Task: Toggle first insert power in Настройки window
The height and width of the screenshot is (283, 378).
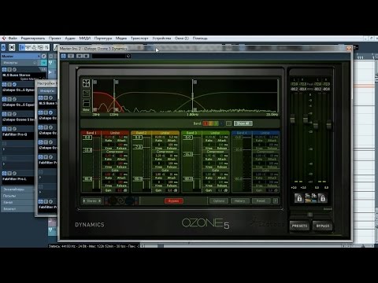Action: click(41, 97)
